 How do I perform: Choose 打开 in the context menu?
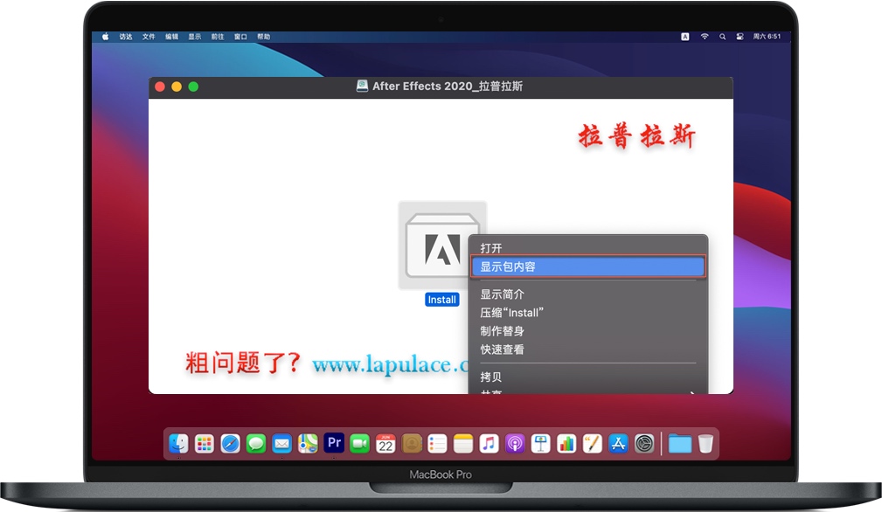click(587, 248)
